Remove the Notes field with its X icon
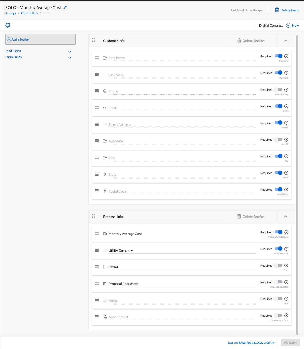The image size is (304, 349). [286, 299]
